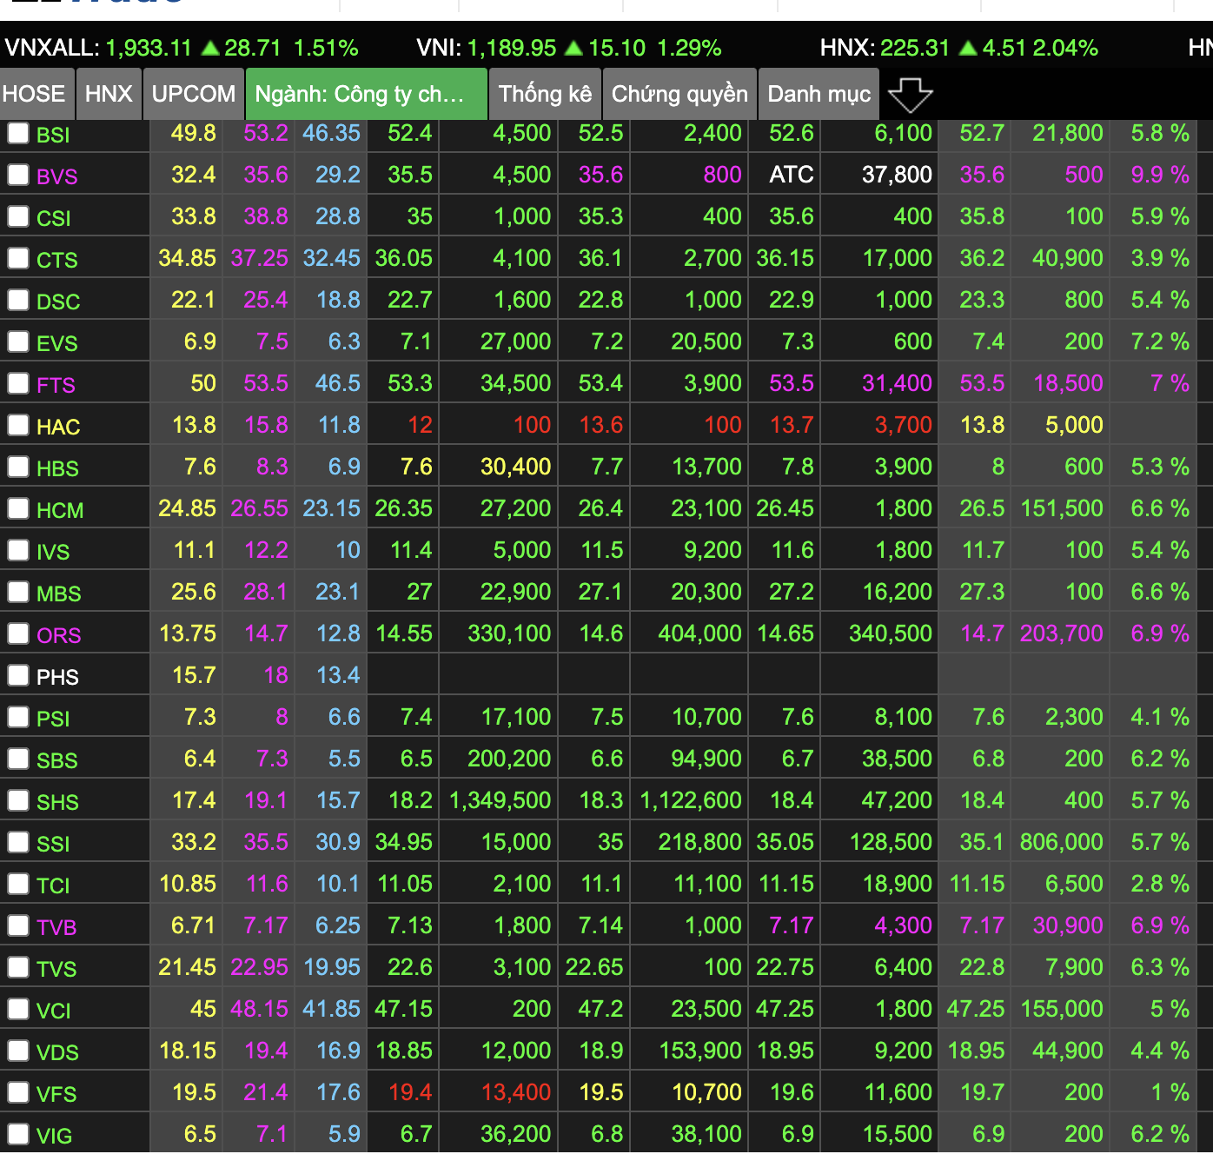This screenshot has height=1154, width=1213.
Task: Switch to the HOSE tab
Action: click(x=34, y=94)
